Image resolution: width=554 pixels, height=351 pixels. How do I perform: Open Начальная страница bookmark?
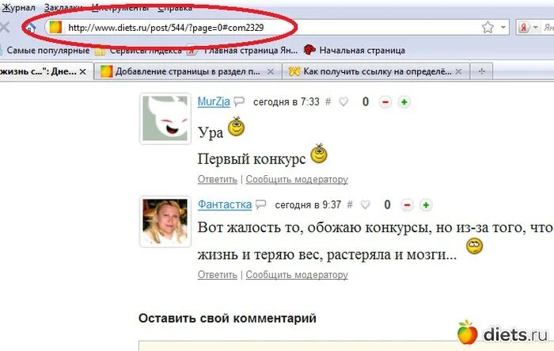(355, 50)
